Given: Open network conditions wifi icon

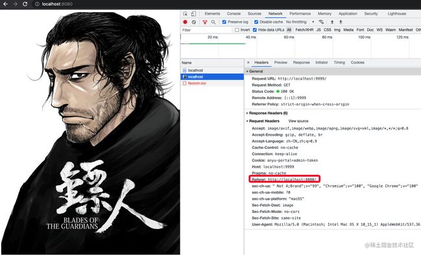Looking at the screenshot, I should click(321, 22).
